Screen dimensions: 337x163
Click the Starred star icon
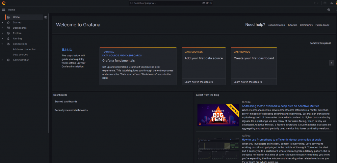(8, 23)
